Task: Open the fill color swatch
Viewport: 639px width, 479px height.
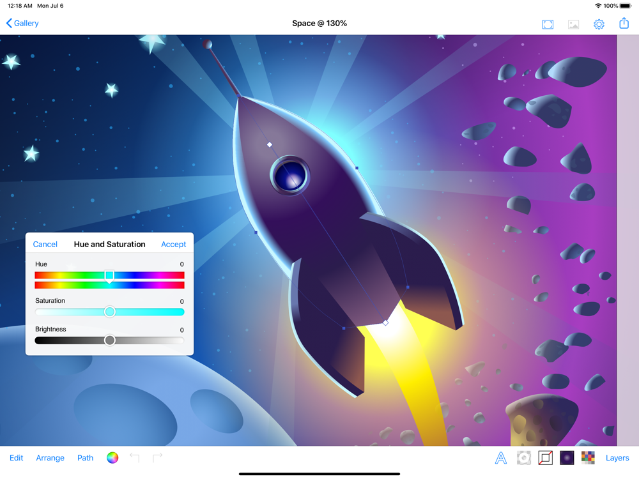Action: click(567, 458)
